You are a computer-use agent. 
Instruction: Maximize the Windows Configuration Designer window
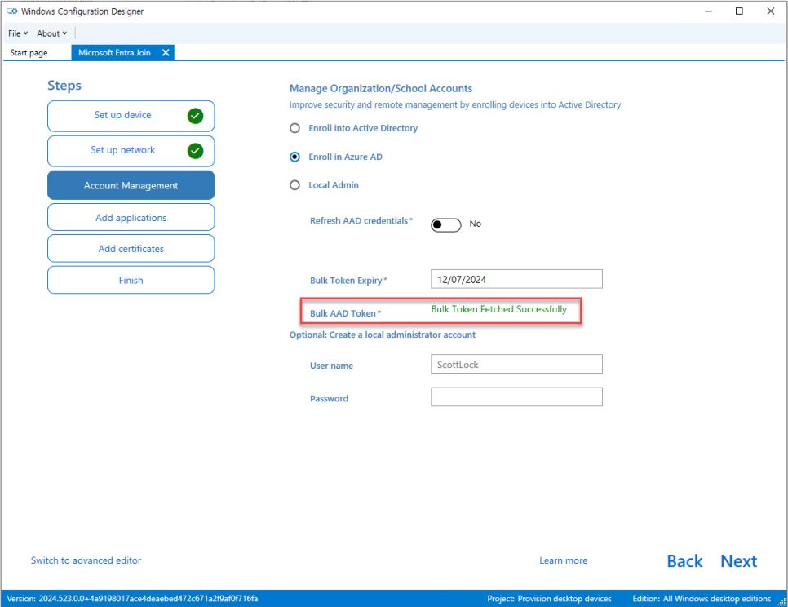[x=739, y=11]
